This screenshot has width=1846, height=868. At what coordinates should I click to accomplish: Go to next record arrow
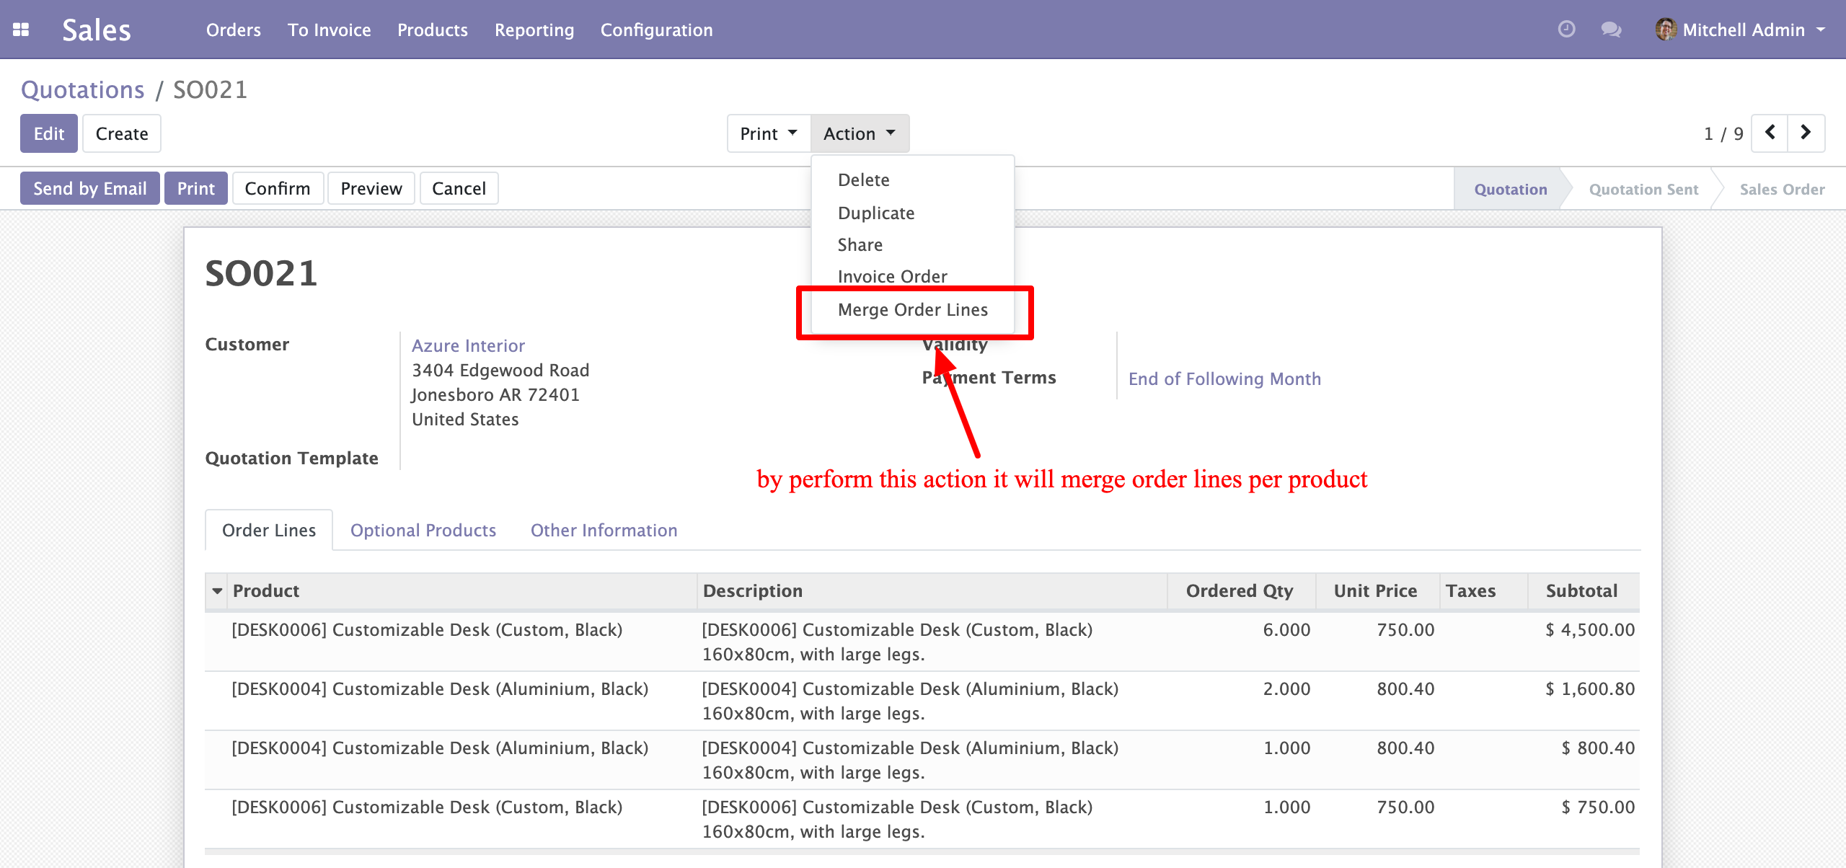[x=1806, y=133]
